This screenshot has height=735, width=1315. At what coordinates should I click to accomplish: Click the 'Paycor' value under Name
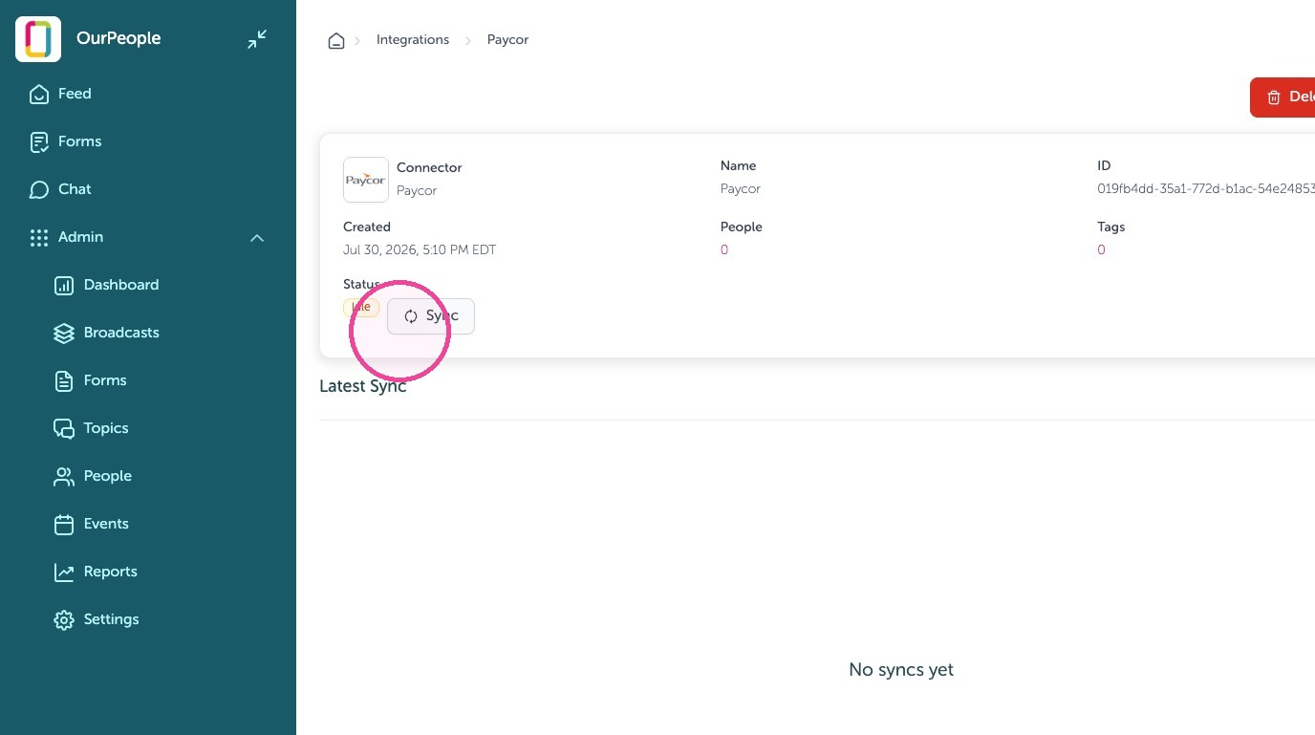[741, 188]
